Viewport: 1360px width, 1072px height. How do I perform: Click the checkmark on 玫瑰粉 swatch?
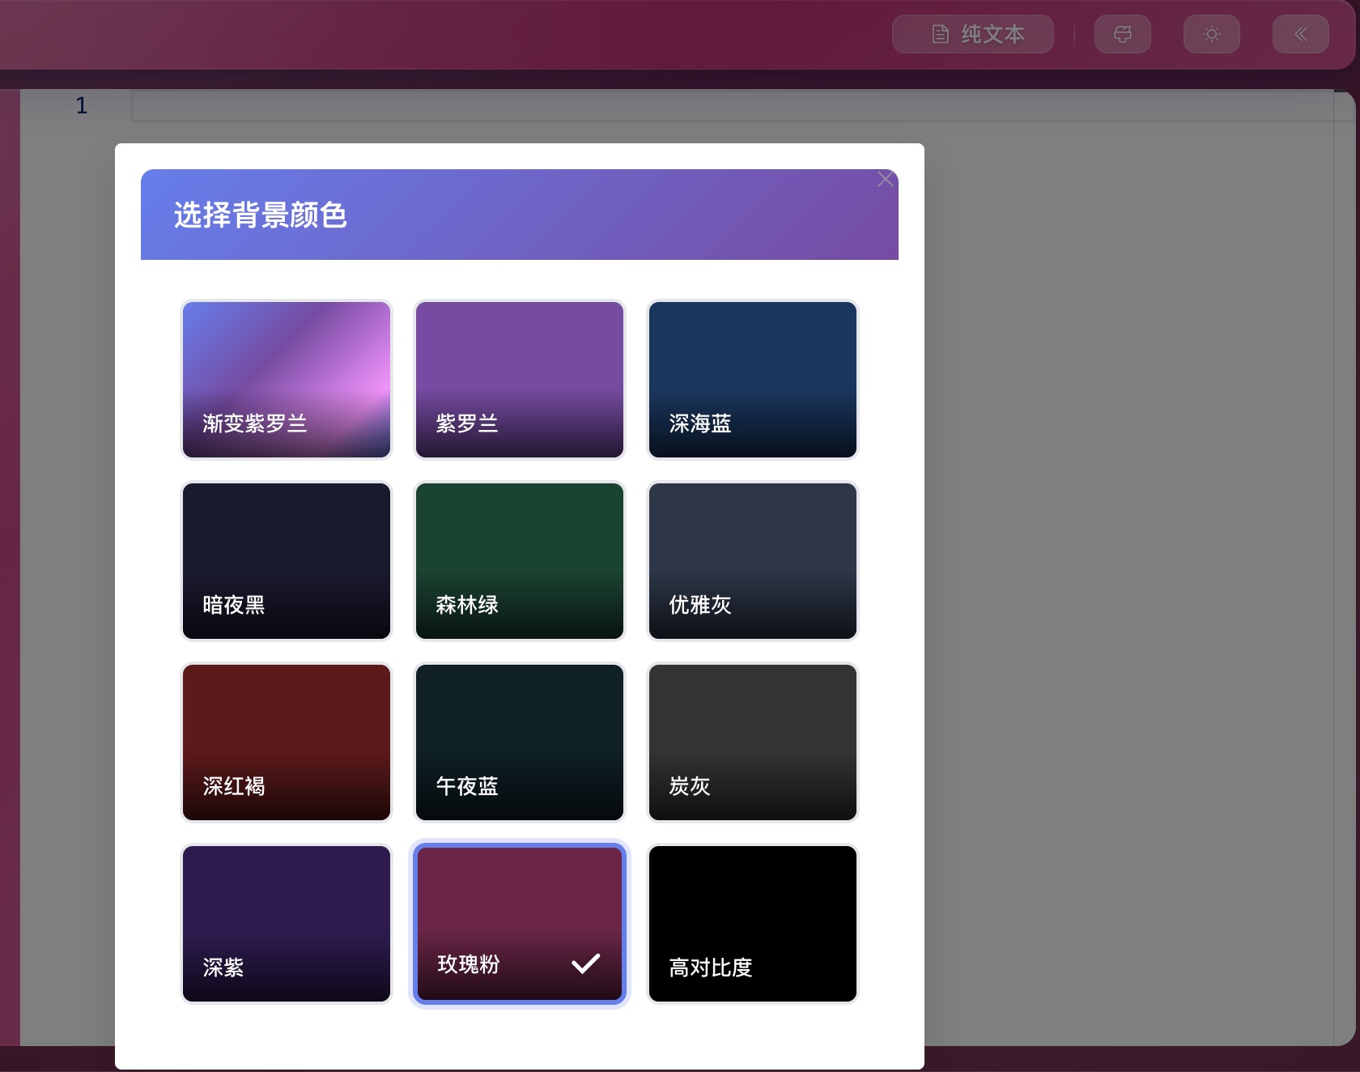tap(585, 964)
